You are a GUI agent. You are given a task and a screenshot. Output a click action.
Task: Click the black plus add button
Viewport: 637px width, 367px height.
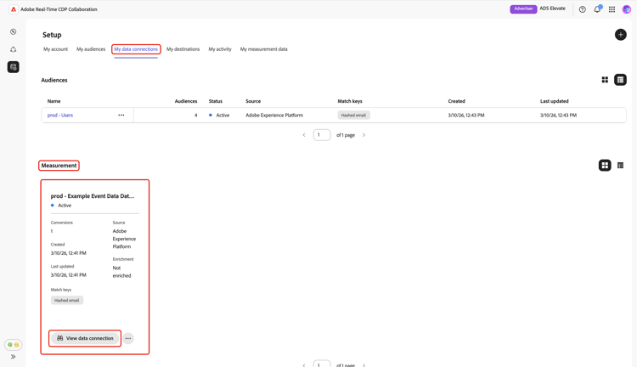tap(620, 35)
